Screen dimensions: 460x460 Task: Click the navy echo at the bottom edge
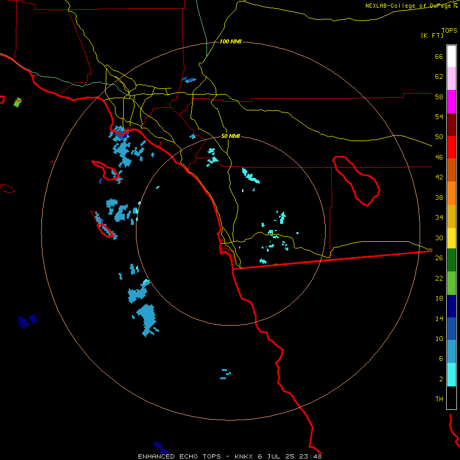click(161, 448)
